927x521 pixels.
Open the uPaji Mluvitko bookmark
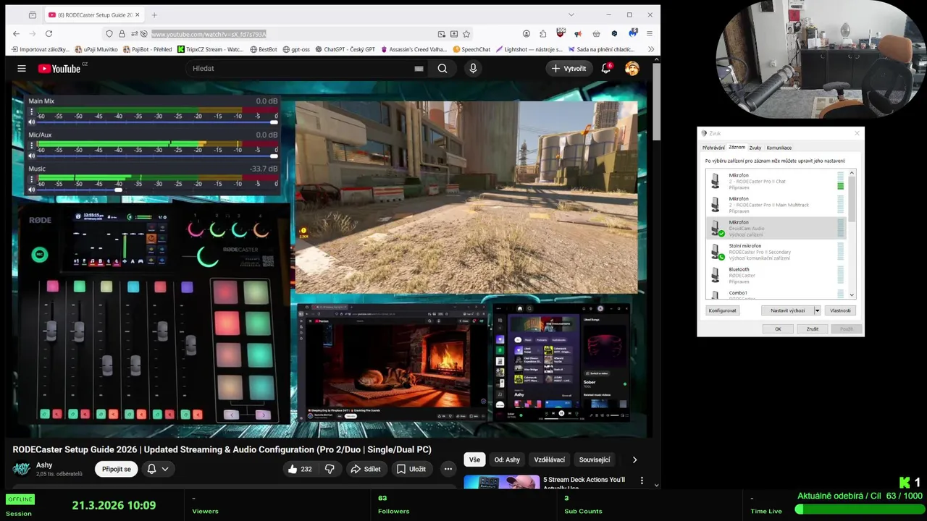click(96, 49)
